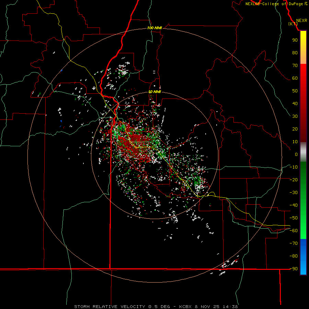Click the 30 value on the velocity scale
This screenshot has height=309, width=309.
click(x=295, y=116)
